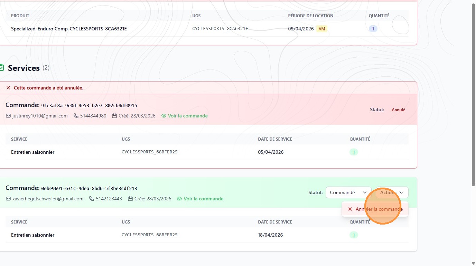Click the phone icon next to 5142123443
Viewport: 476px width, 266px height.
point(92,199)
